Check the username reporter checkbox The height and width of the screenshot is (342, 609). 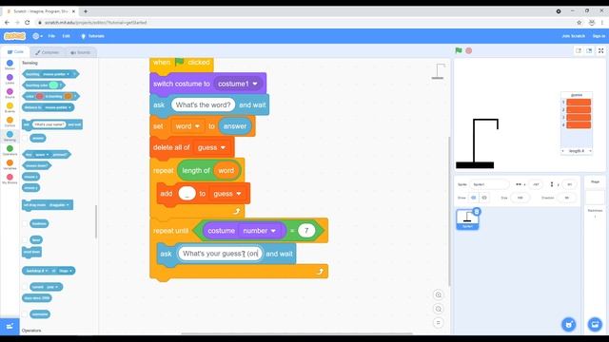click(x=26, y=314)
